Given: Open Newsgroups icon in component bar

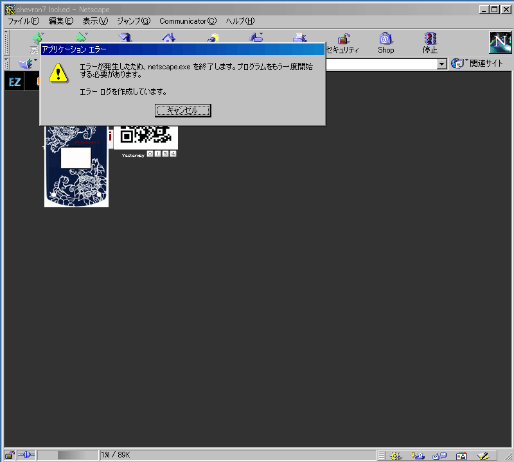Looking at the screenshot, I should tap(439, 456).
